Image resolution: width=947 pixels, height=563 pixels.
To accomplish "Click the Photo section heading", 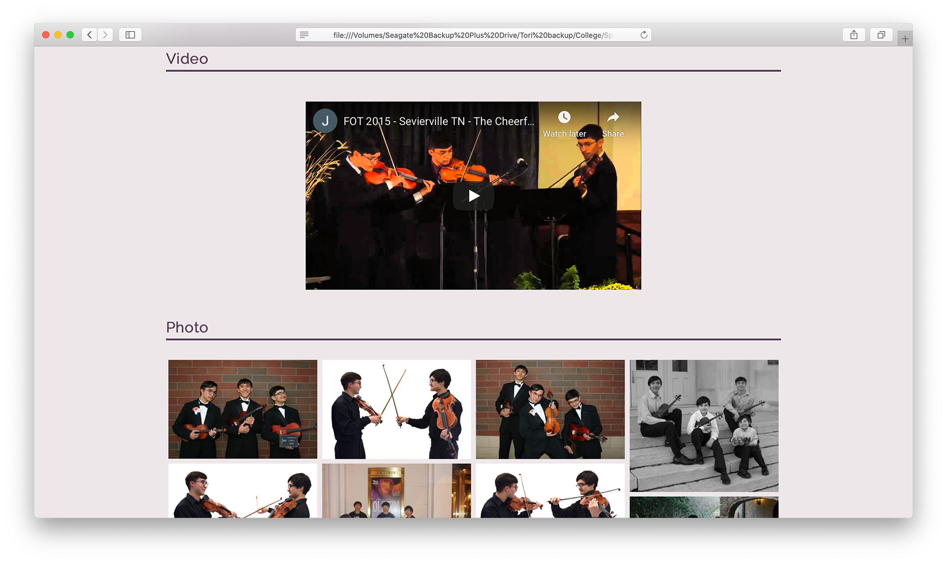I will 187,327.
